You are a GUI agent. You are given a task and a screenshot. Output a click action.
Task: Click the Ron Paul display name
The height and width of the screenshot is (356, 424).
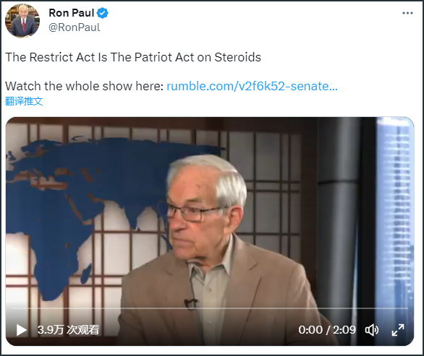tap(72, 13)
